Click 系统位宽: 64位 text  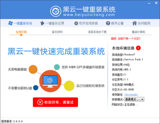[x=121, y=65]
